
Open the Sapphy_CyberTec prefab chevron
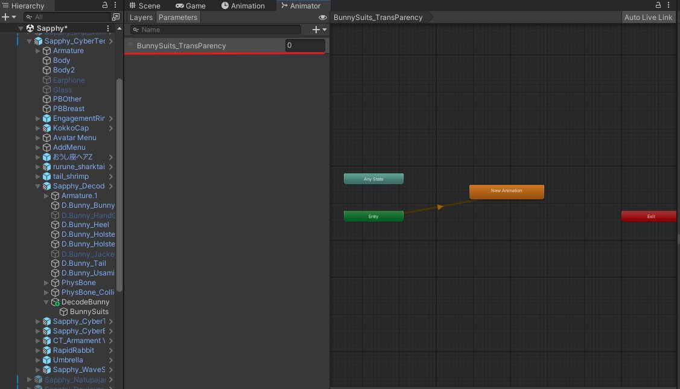point(111,41)
